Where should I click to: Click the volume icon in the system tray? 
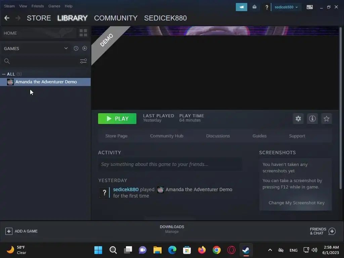(314, 250)
